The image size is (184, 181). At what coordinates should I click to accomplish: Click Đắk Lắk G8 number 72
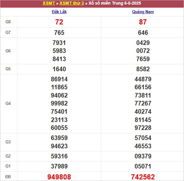pyautogui.click(x=59, y=22)
